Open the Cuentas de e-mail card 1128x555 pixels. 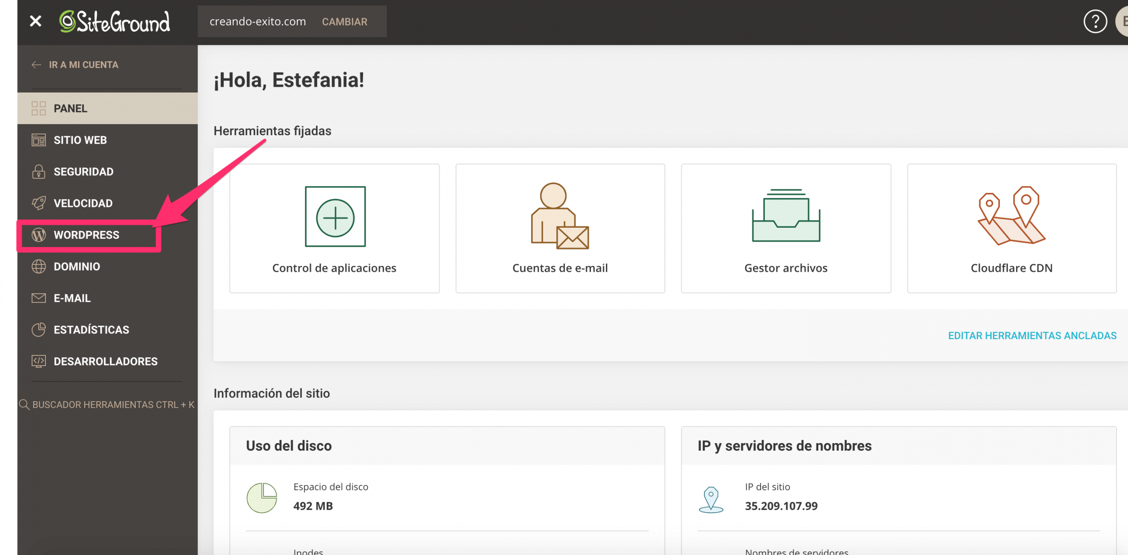coord(560,229)
